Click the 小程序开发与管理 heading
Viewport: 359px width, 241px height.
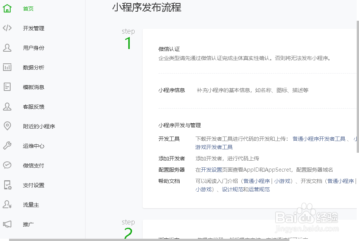(x=180, y=125)
